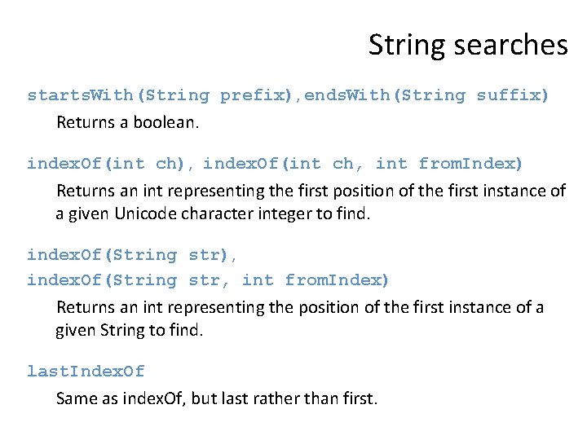Click the line starting "a given Unicode character"
This screenshot has height=440, width=587.
(x=212, y=214)
